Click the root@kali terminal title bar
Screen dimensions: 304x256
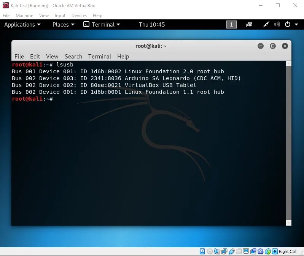coord(151,46)
